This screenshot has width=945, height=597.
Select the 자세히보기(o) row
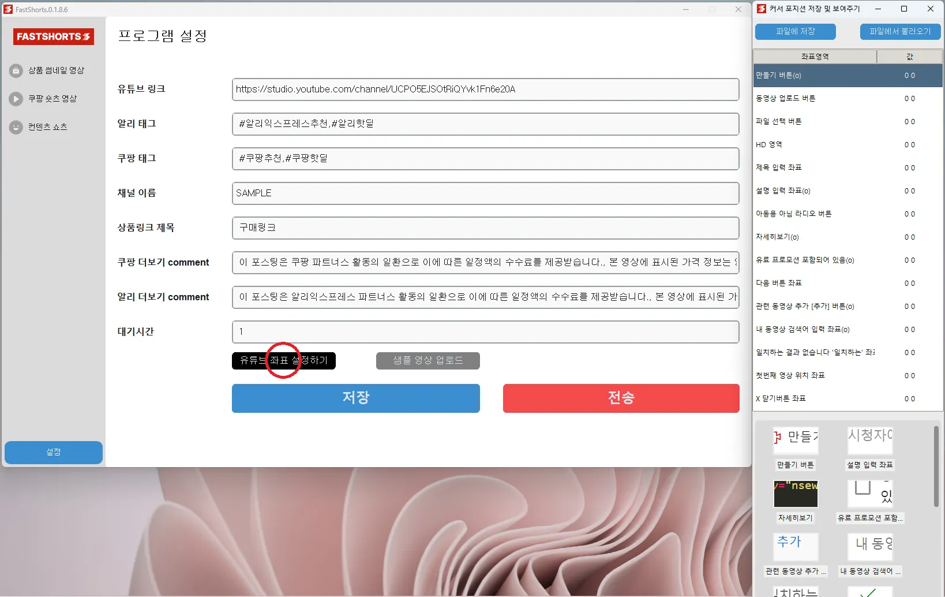(848, 237)
